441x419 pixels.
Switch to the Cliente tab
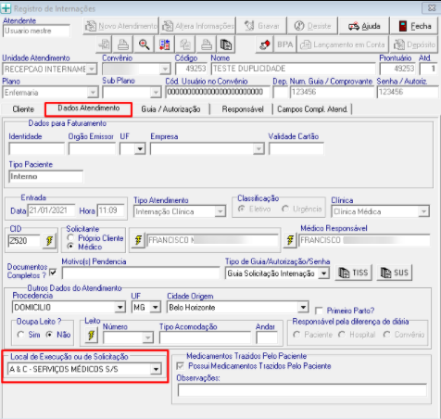pyautogui.click(x=23, y=109)
